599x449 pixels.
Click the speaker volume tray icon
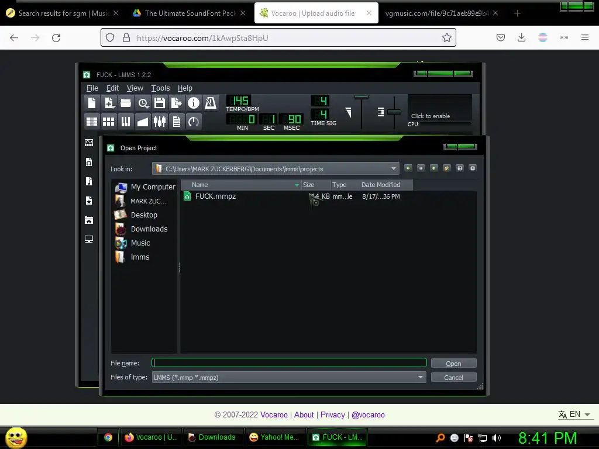pyautogui.click(x=497, y=438)
